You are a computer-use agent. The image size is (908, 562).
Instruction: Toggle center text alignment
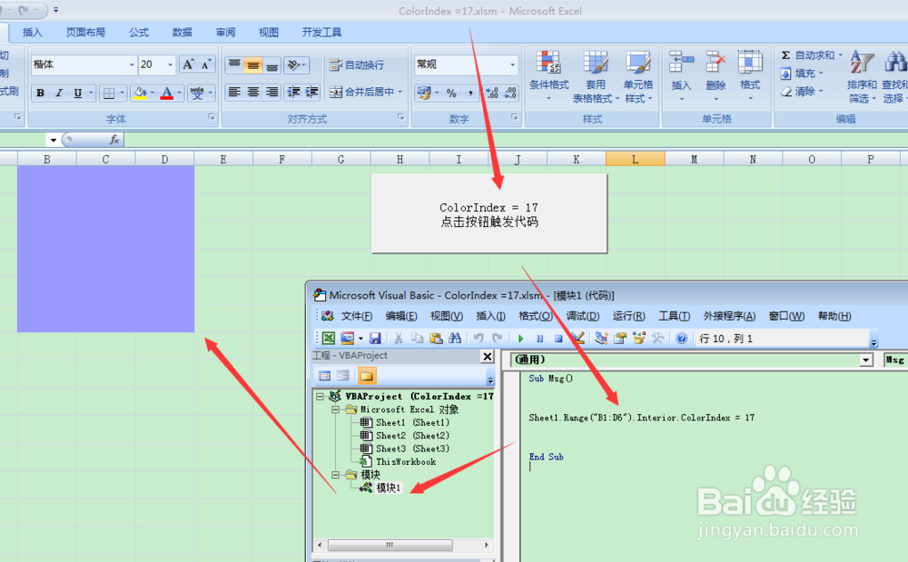click(253, 92)
